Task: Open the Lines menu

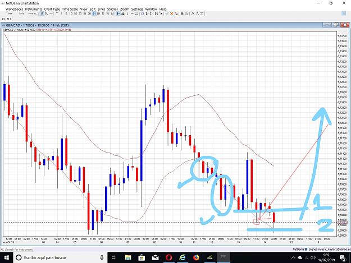Action: 102,9
